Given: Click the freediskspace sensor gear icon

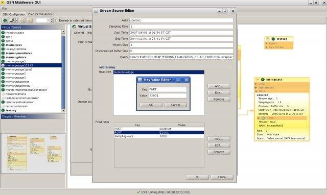Looking at the screenshot, I should tap(3, 33).
